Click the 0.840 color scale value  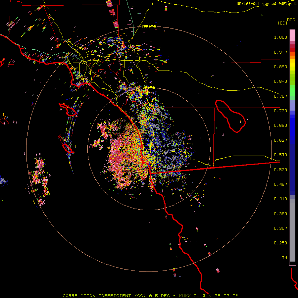coord(280,81)
